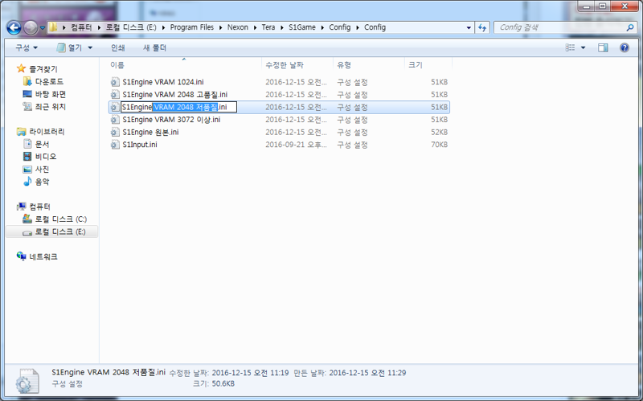Select 로컬 디스크 (E:) in navigation pane
643x401 pixels.
click(60, 231)
